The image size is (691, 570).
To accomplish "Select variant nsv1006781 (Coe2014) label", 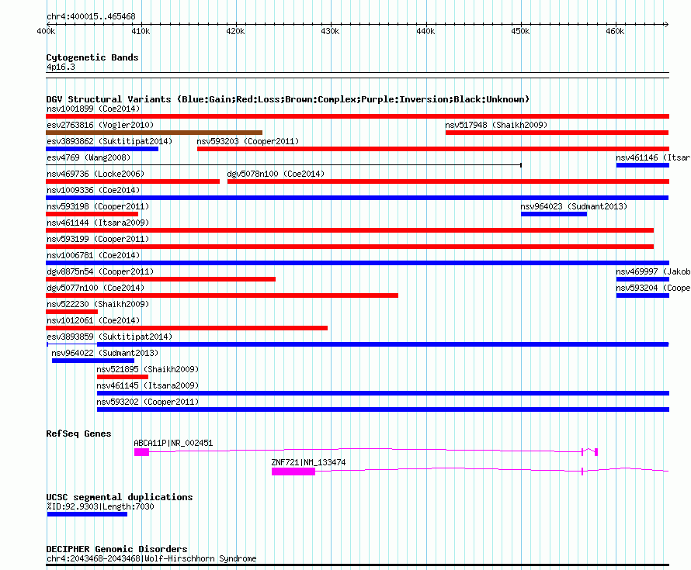I will pyautogui.click(x=93, y=255).
